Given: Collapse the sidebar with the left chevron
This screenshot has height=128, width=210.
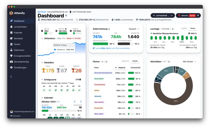Looking at the screenshot, I should [x=11, y=77].
